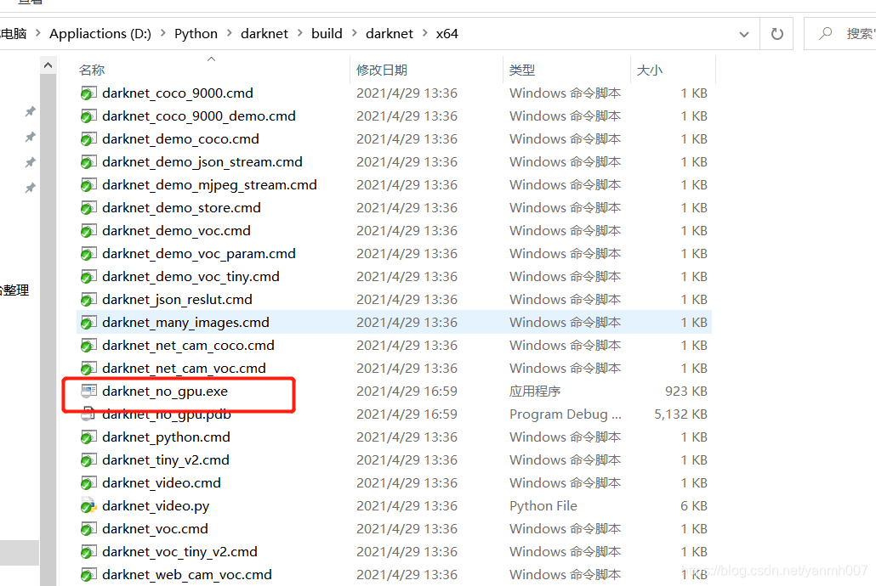Select the darknet_tiny_v2.cmd icon
This screenshot has width=876, height=586.
coord(88,459)
